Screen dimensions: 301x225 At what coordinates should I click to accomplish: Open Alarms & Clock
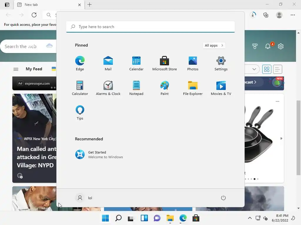click(x=108, y=88)
